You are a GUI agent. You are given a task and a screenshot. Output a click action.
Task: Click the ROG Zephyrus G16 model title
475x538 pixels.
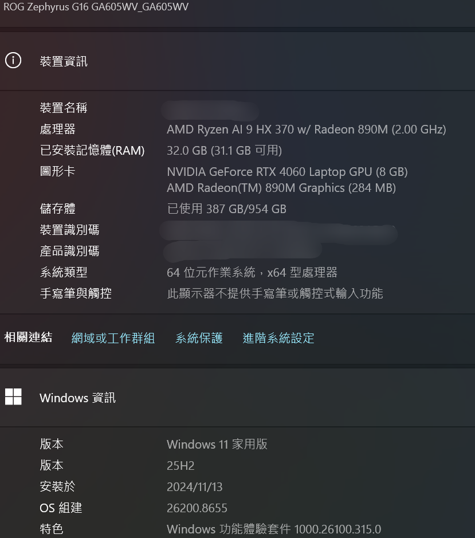click(96, 7)
